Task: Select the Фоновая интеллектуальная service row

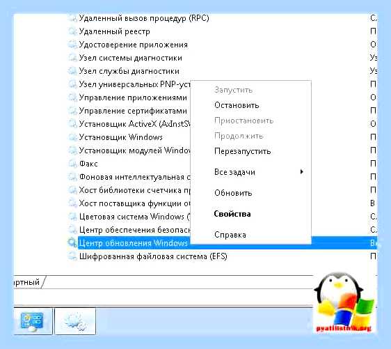Action: pyautogui.click(x=135, y=177)
